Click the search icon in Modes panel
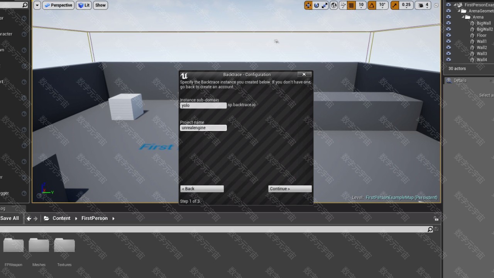This screenshot has height=278, width=494. tap(25, 5)
